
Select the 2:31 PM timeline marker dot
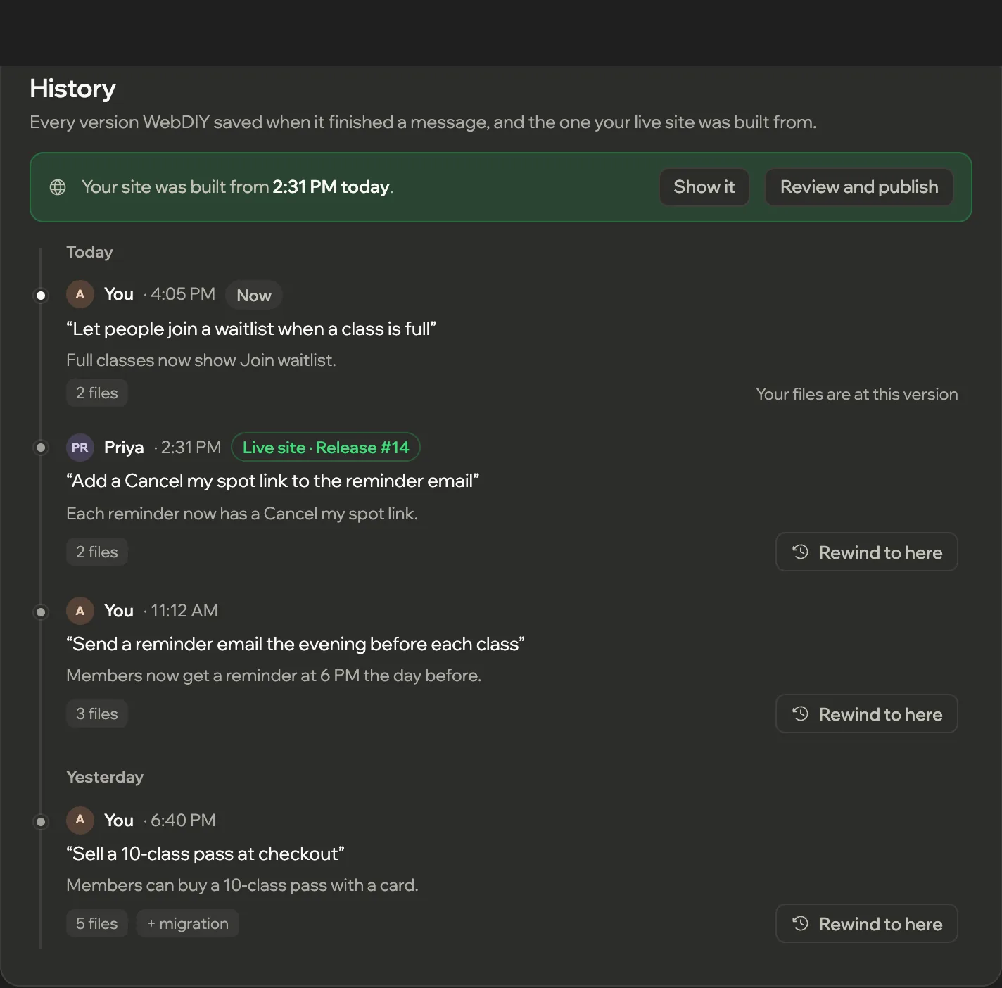[x=41, y=448]
